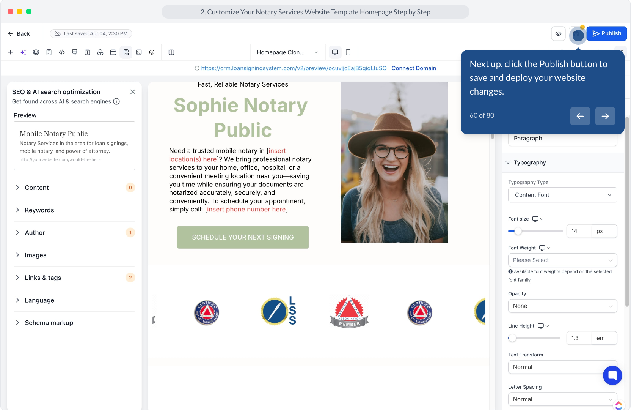
Task: Close the SEO & AI optimization panel
Action: [133, 92]
